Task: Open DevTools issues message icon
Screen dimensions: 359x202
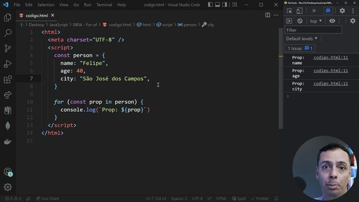Action: click(x=328, y=11)
